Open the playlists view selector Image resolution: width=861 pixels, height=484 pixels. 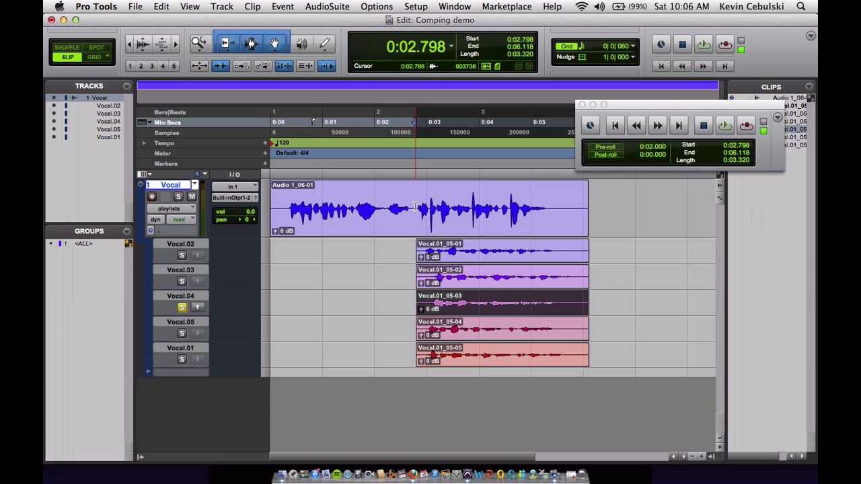click(171, 208)
